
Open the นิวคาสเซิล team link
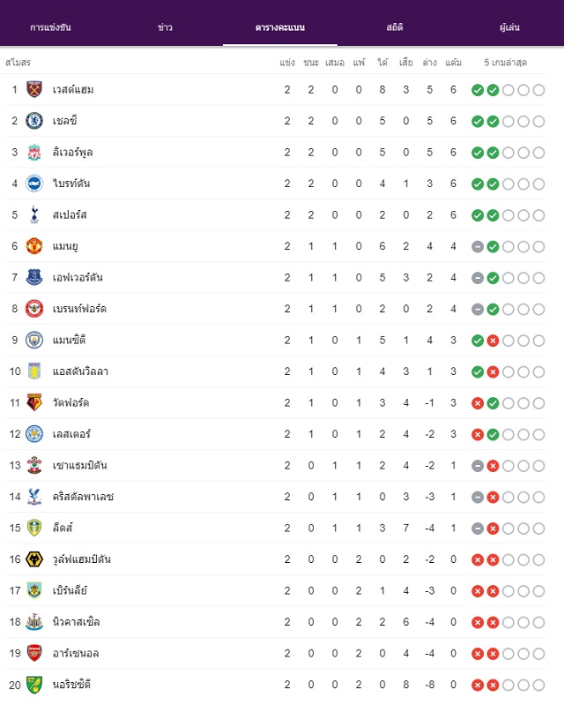(77, 622)
